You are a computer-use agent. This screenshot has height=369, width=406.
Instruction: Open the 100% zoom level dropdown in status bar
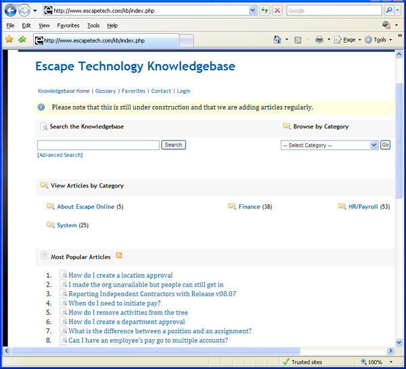coord(391,362)
